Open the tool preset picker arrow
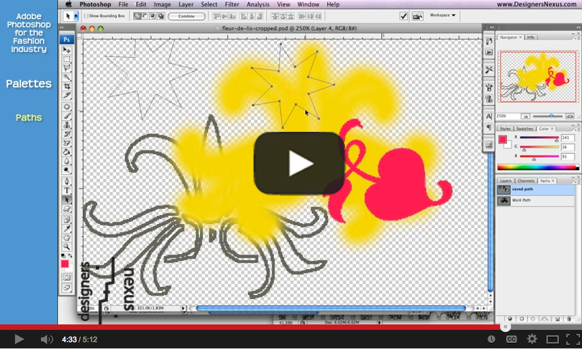 click(76, 16)
